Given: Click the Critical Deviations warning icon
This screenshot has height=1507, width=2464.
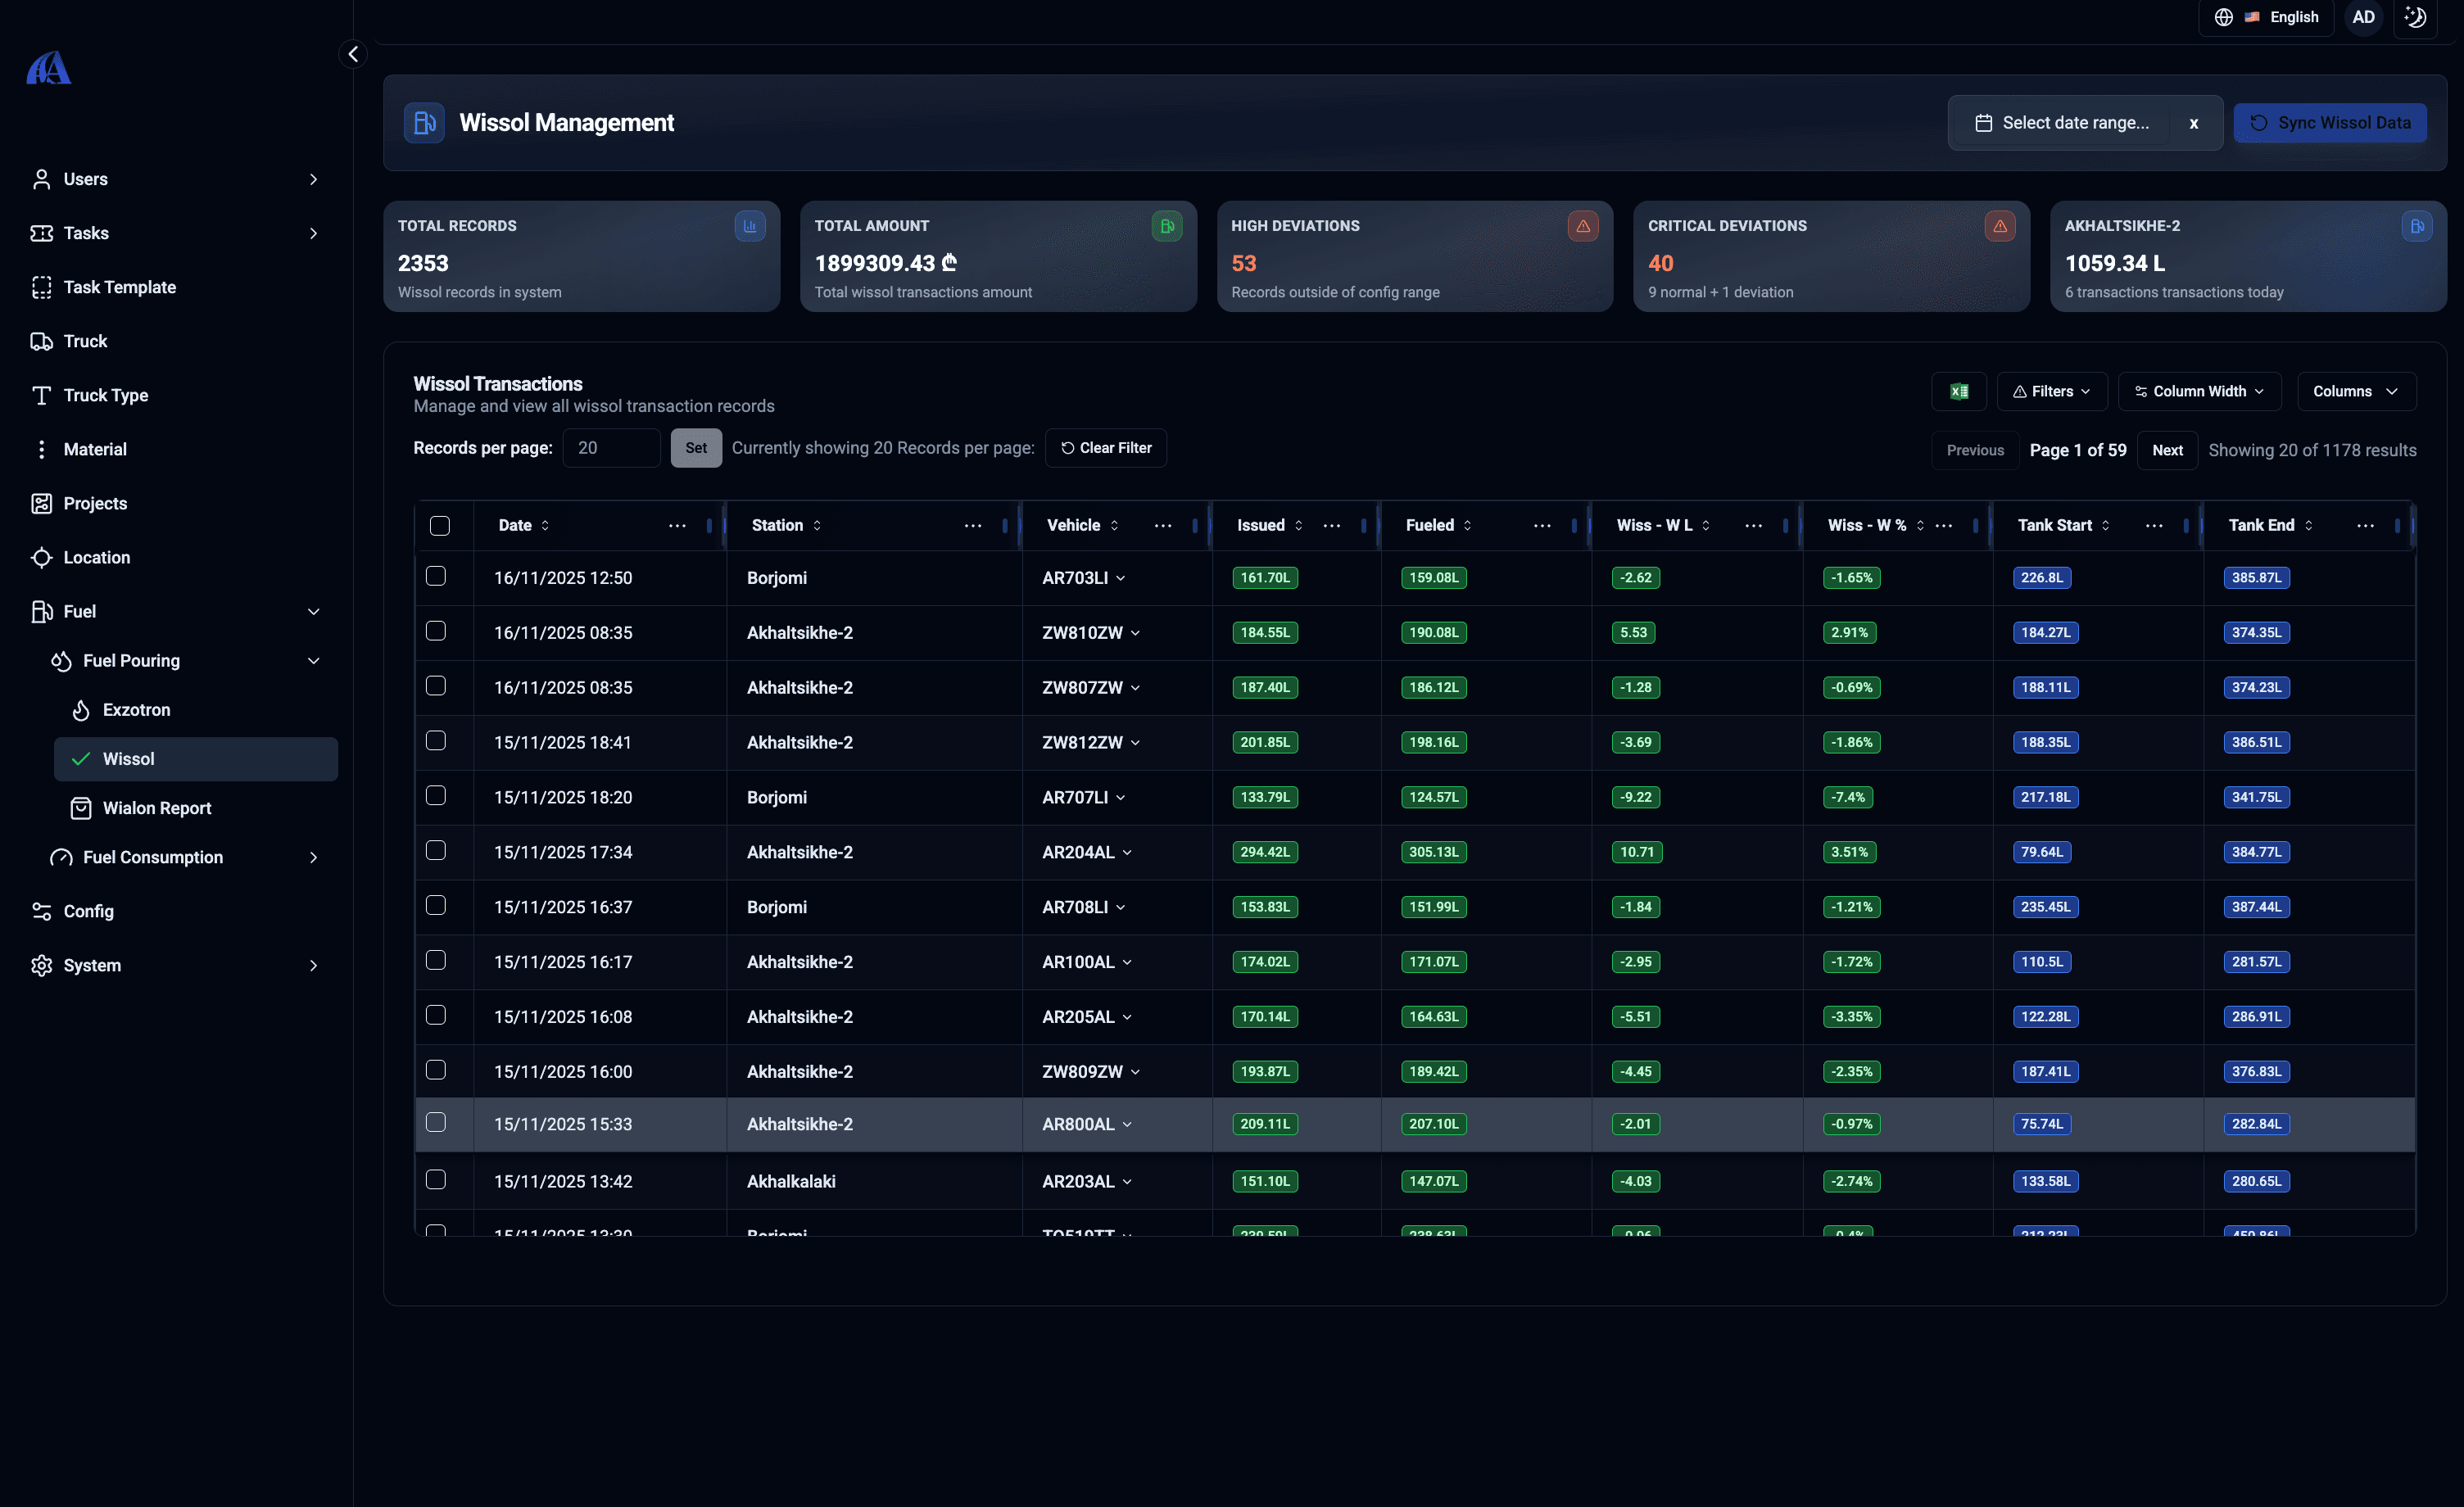Looking at the screenshot, I should [x=2000, y=226].
